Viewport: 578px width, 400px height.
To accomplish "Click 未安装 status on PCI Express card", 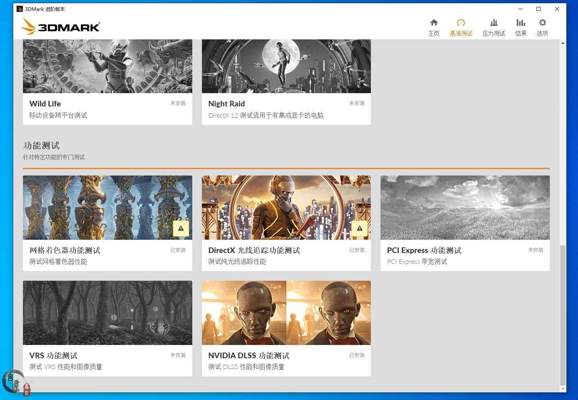I will pyautogui.click(x=535, y=250).
